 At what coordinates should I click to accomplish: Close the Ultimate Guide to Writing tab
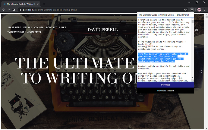coord(38,4)
